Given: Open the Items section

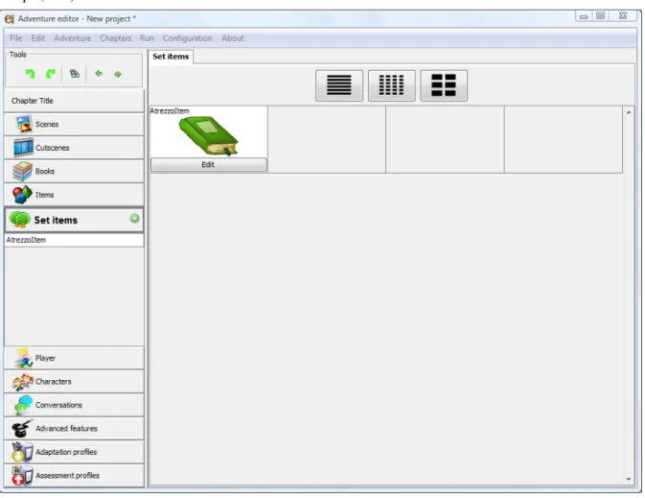Looking at the screenshot, I should coord(74,195).
